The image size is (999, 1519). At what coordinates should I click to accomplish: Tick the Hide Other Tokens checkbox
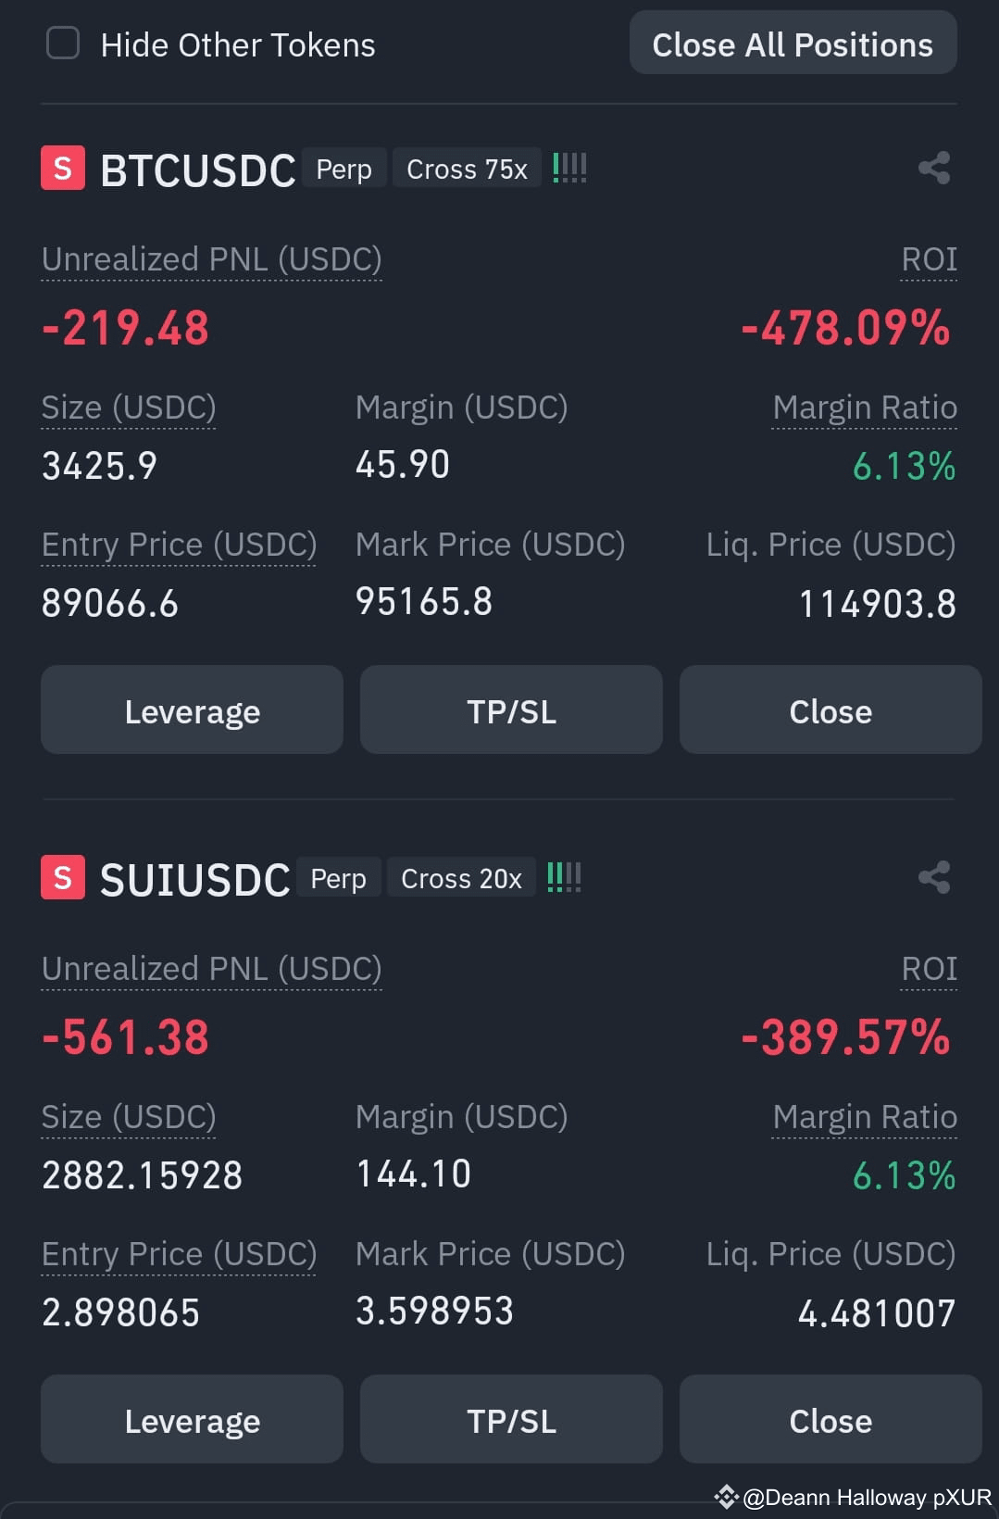coord(63,44)
